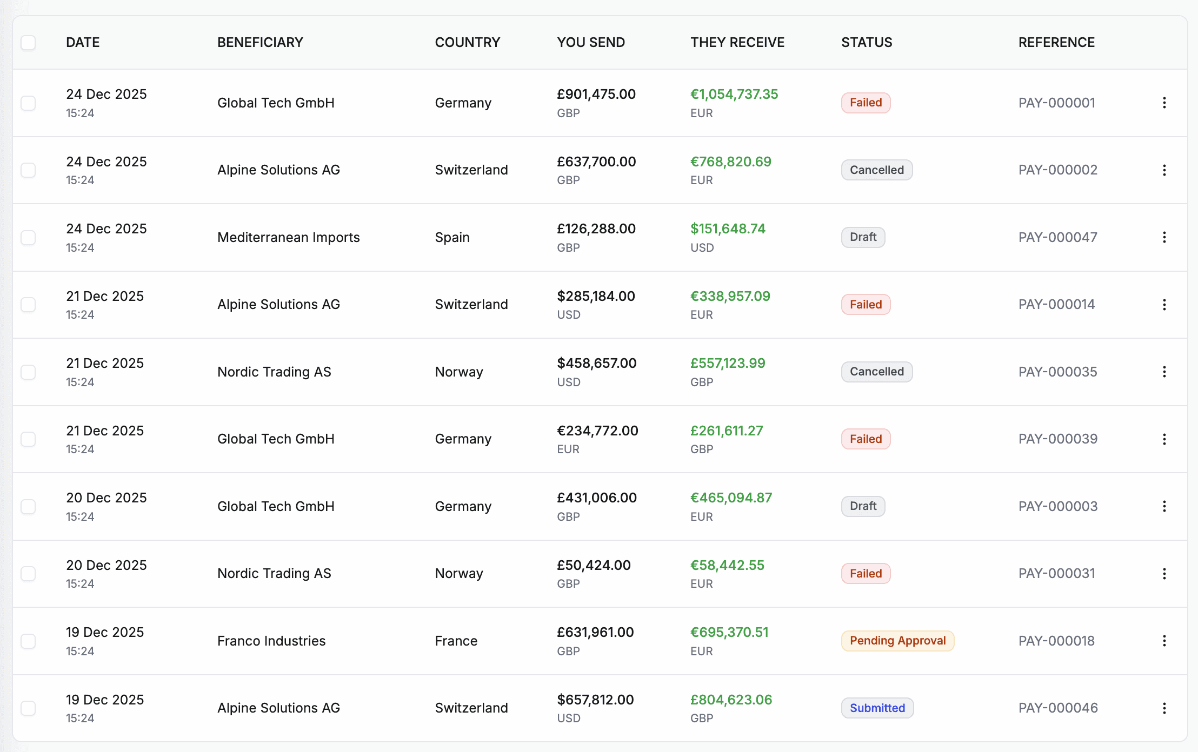Open options menu for PAY-000018
The width and height of the screenshot is (1198, 752).
coord(1164,641)
